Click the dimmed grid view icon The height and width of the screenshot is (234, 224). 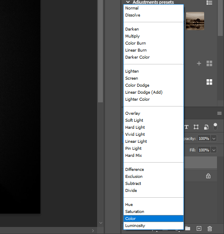coord(209,64)
